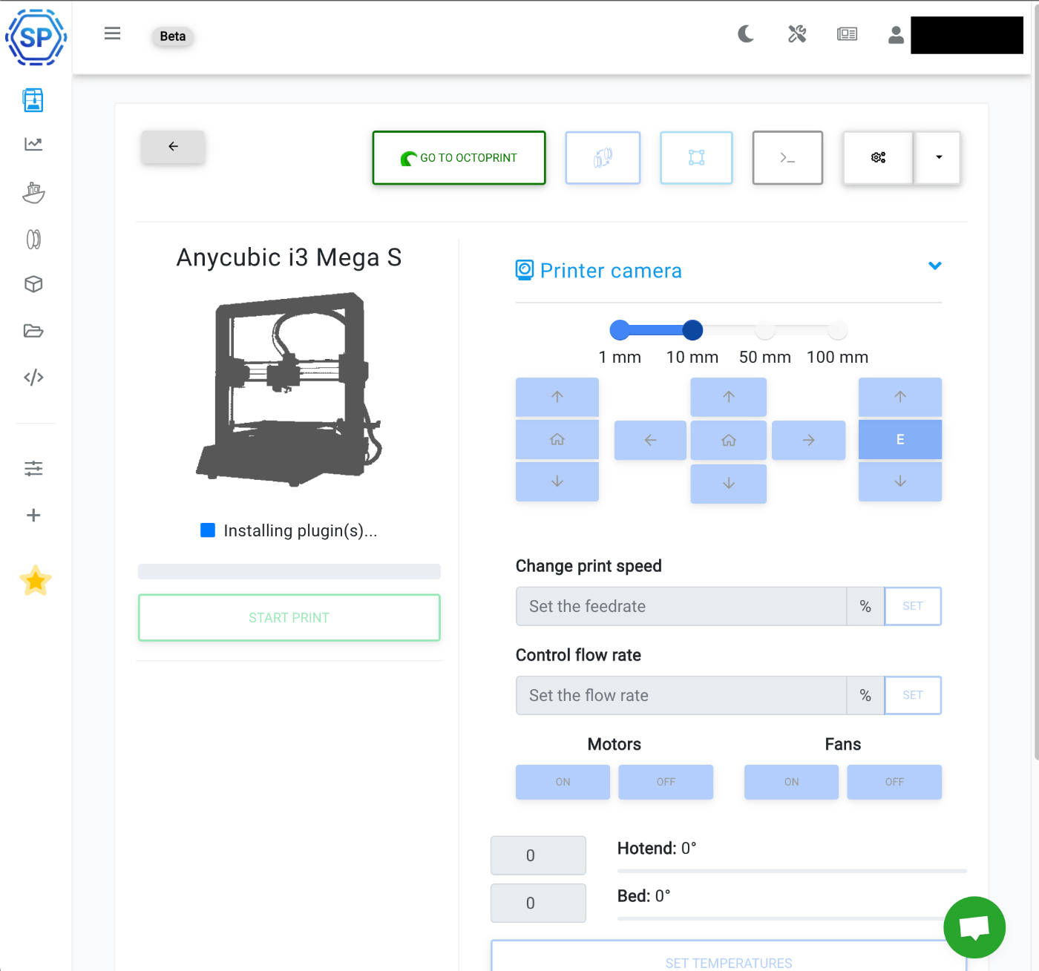1039x971 pixels.
Task: Click the gold star icon
Action: [36, 581]
